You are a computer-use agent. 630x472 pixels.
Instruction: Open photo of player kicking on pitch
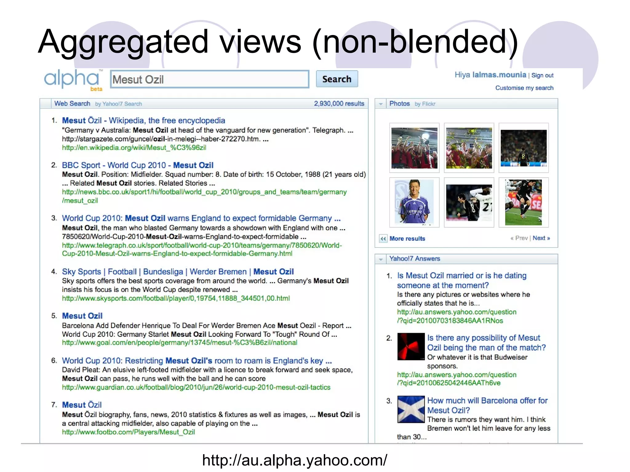tap(524, 202)
